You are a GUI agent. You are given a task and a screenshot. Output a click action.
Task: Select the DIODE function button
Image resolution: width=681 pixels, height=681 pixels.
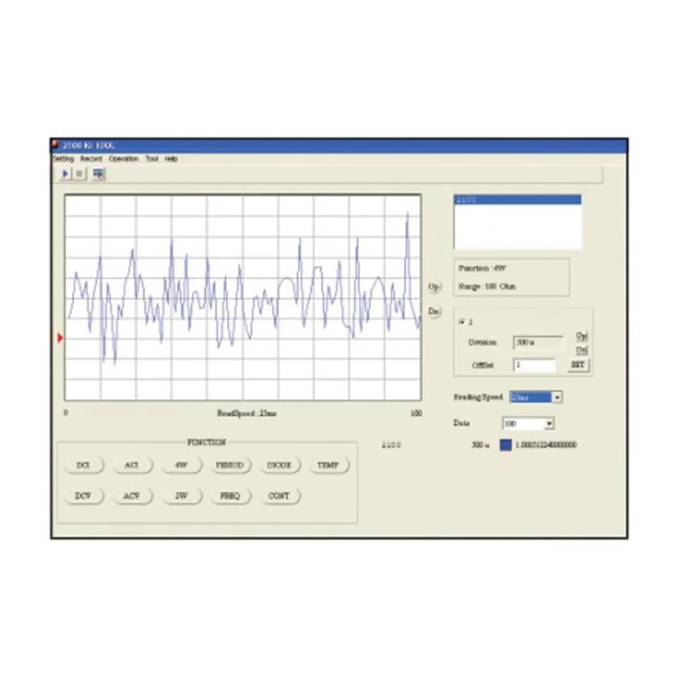(x=279, y=465)
